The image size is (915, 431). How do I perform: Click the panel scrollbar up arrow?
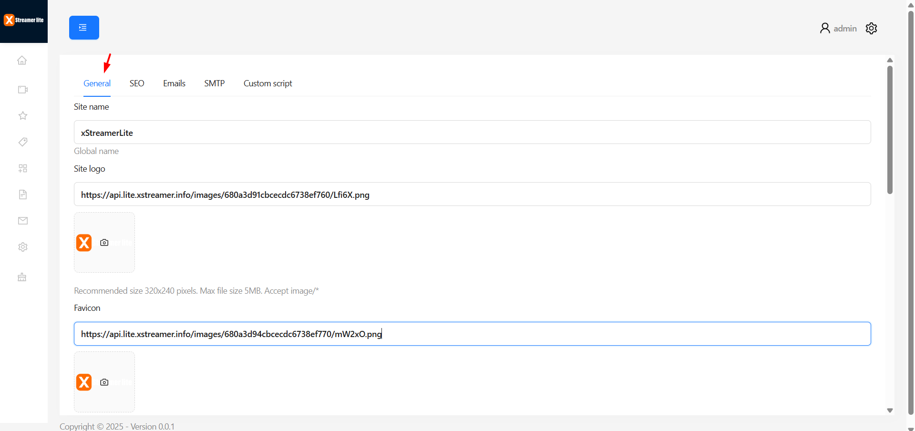coord(890,60)
